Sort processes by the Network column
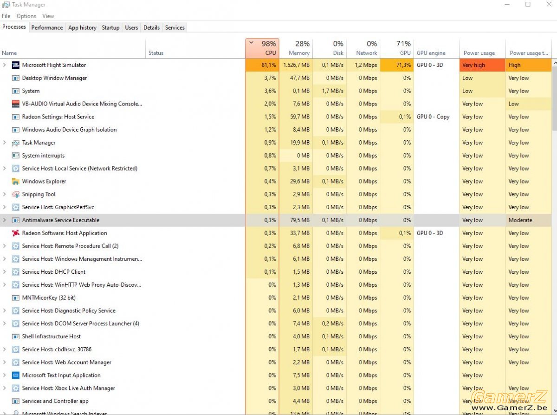Viewport: 557px width, 415px height. point(363,48)
